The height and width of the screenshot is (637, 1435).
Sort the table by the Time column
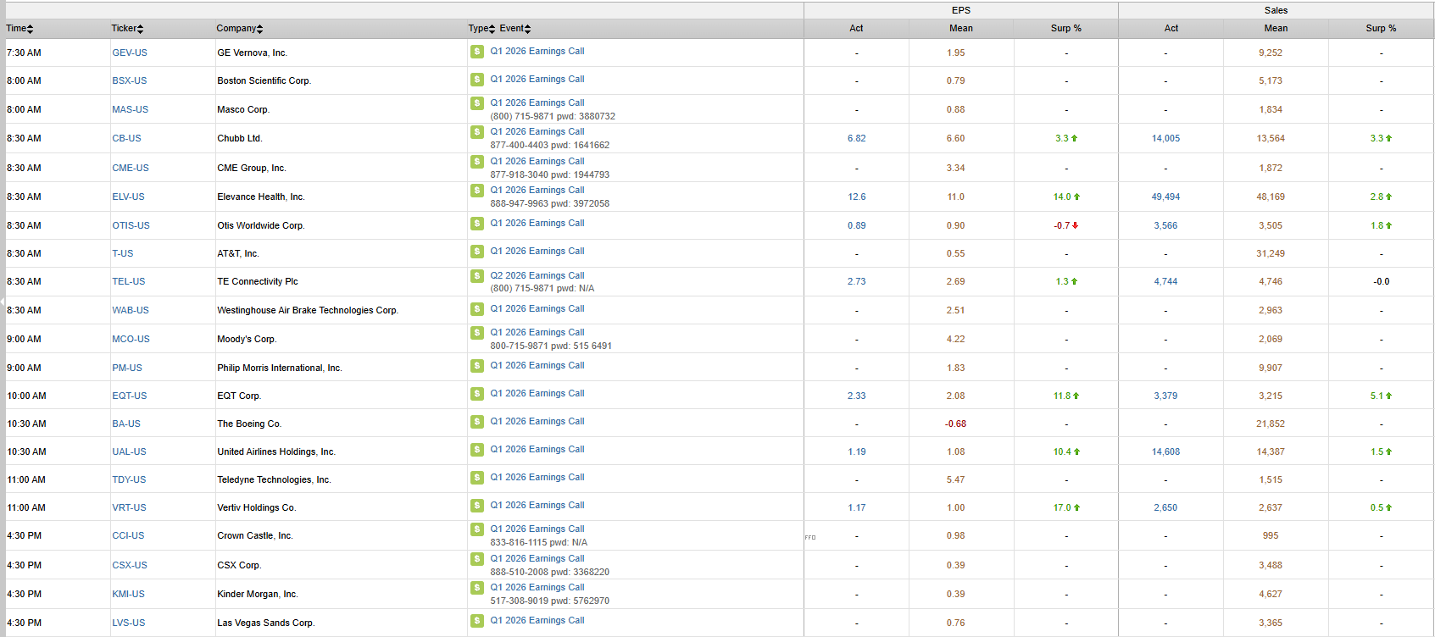(19, 29)
